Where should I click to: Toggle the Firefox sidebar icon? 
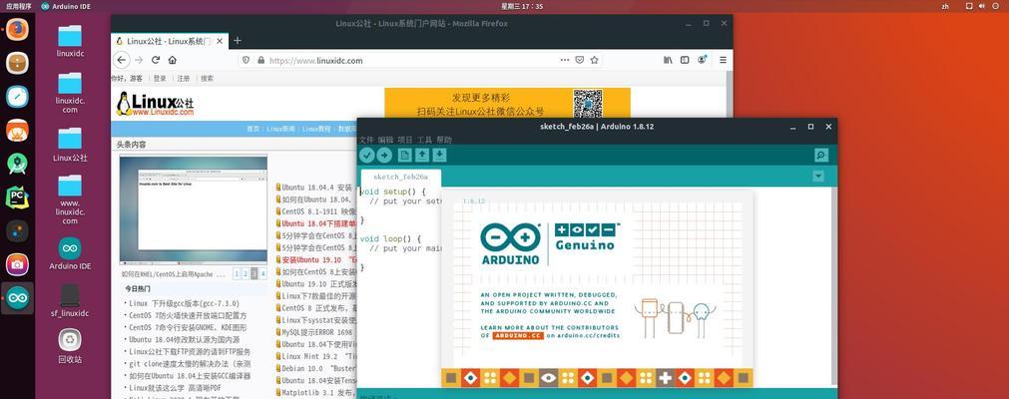pos(685,60)
